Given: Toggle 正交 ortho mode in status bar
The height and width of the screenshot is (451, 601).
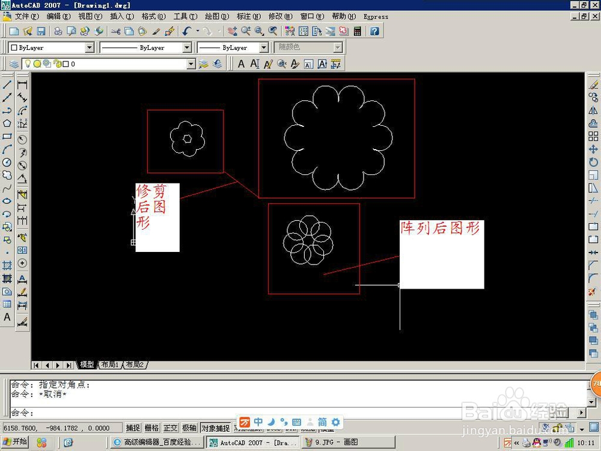Looking at the screenshot, I should (x=171, y=428).
